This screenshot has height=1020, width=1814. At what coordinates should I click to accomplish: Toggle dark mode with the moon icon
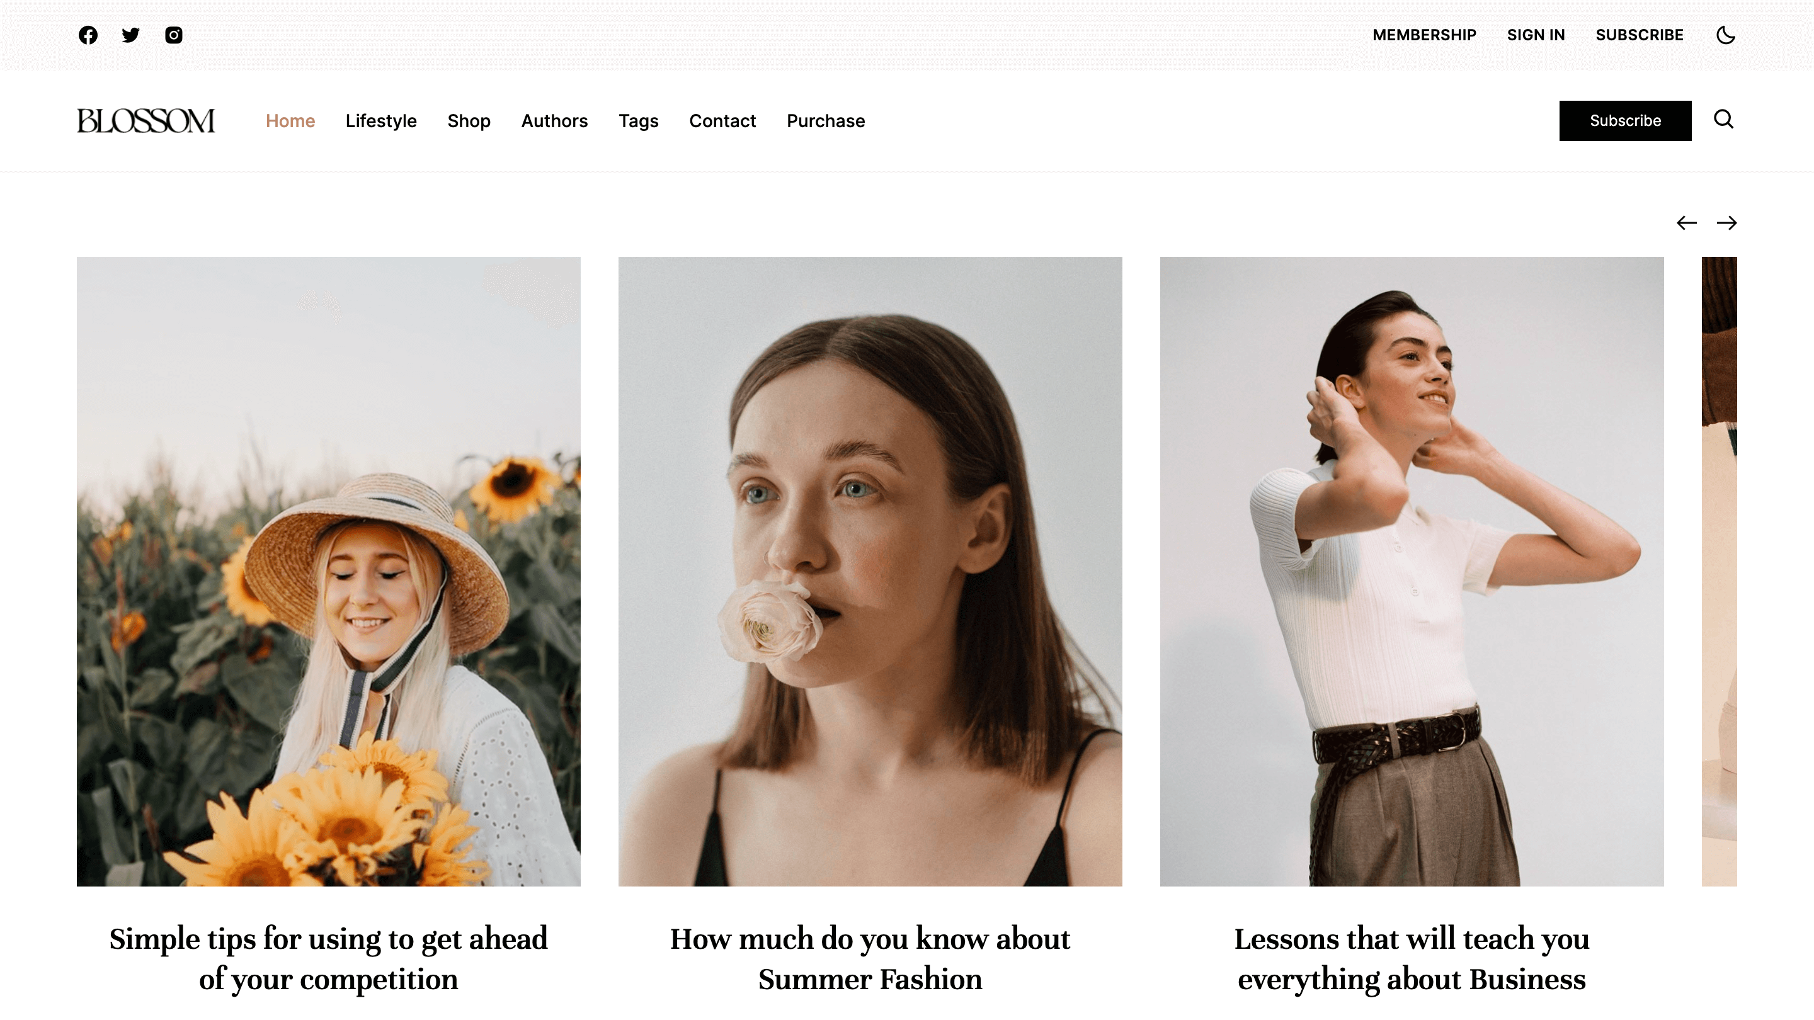click(1725, 35)
